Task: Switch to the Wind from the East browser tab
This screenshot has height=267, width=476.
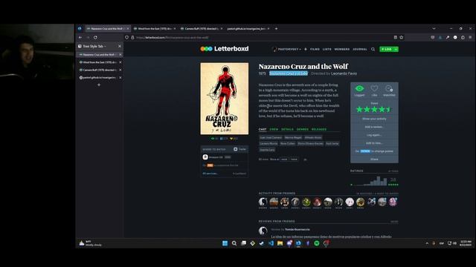Action: coord(154,28)
